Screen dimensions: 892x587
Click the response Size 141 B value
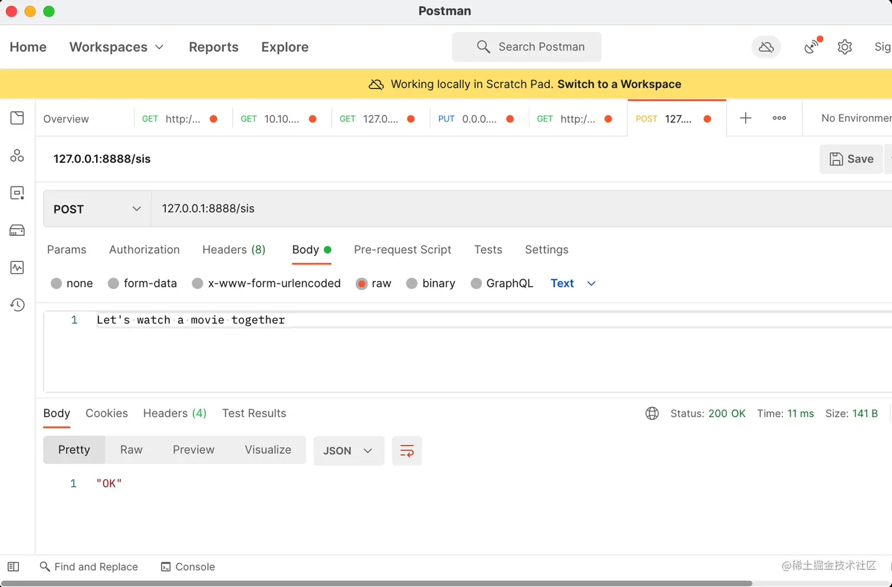pos(865,414)
